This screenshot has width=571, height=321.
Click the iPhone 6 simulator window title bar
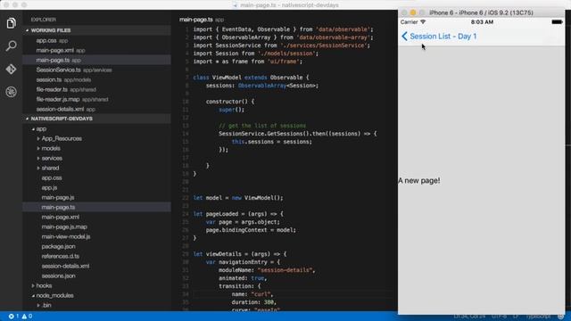pos(481,12)
